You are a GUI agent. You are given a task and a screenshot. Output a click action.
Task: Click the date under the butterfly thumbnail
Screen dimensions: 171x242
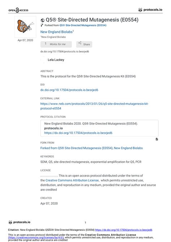pyautogui.click(x=25, y=40)
